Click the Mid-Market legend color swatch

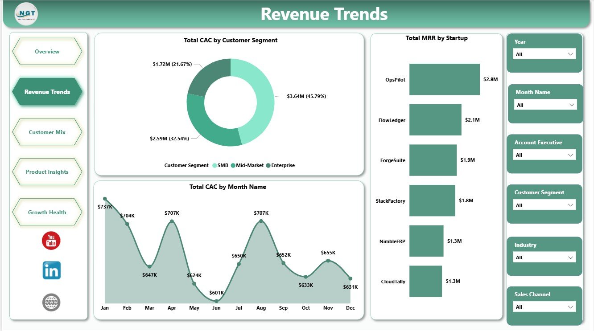click(233, 165)
